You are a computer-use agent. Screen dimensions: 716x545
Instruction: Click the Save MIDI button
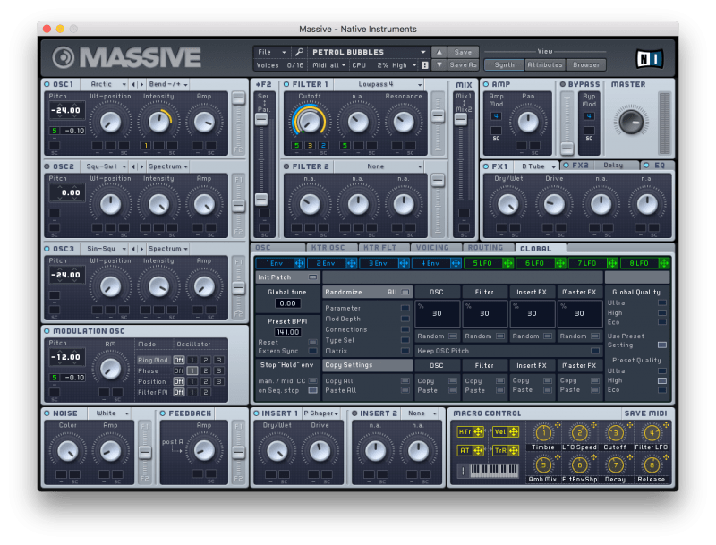pos(645,413)
